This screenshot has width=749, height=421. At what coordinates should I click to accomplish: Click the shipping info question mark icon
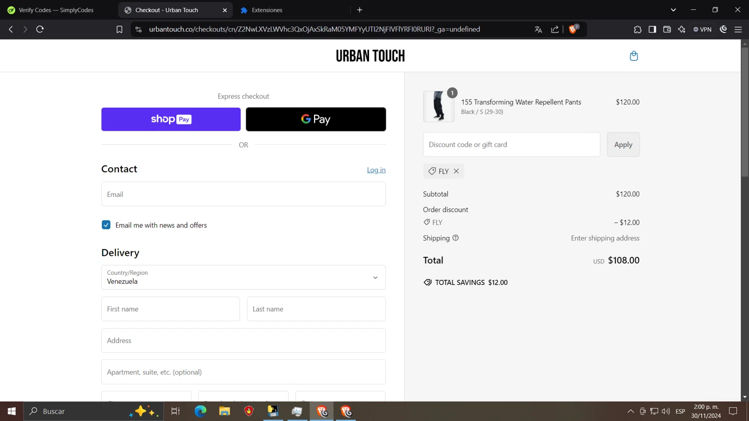[x=455, y=238]
